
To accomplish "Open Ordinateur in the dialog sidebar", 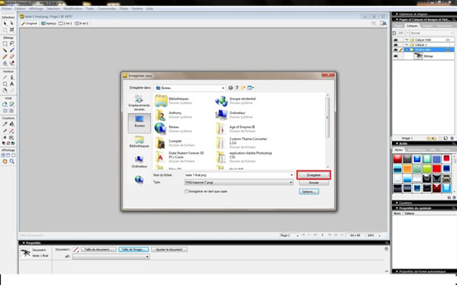I will click(139, 161).
